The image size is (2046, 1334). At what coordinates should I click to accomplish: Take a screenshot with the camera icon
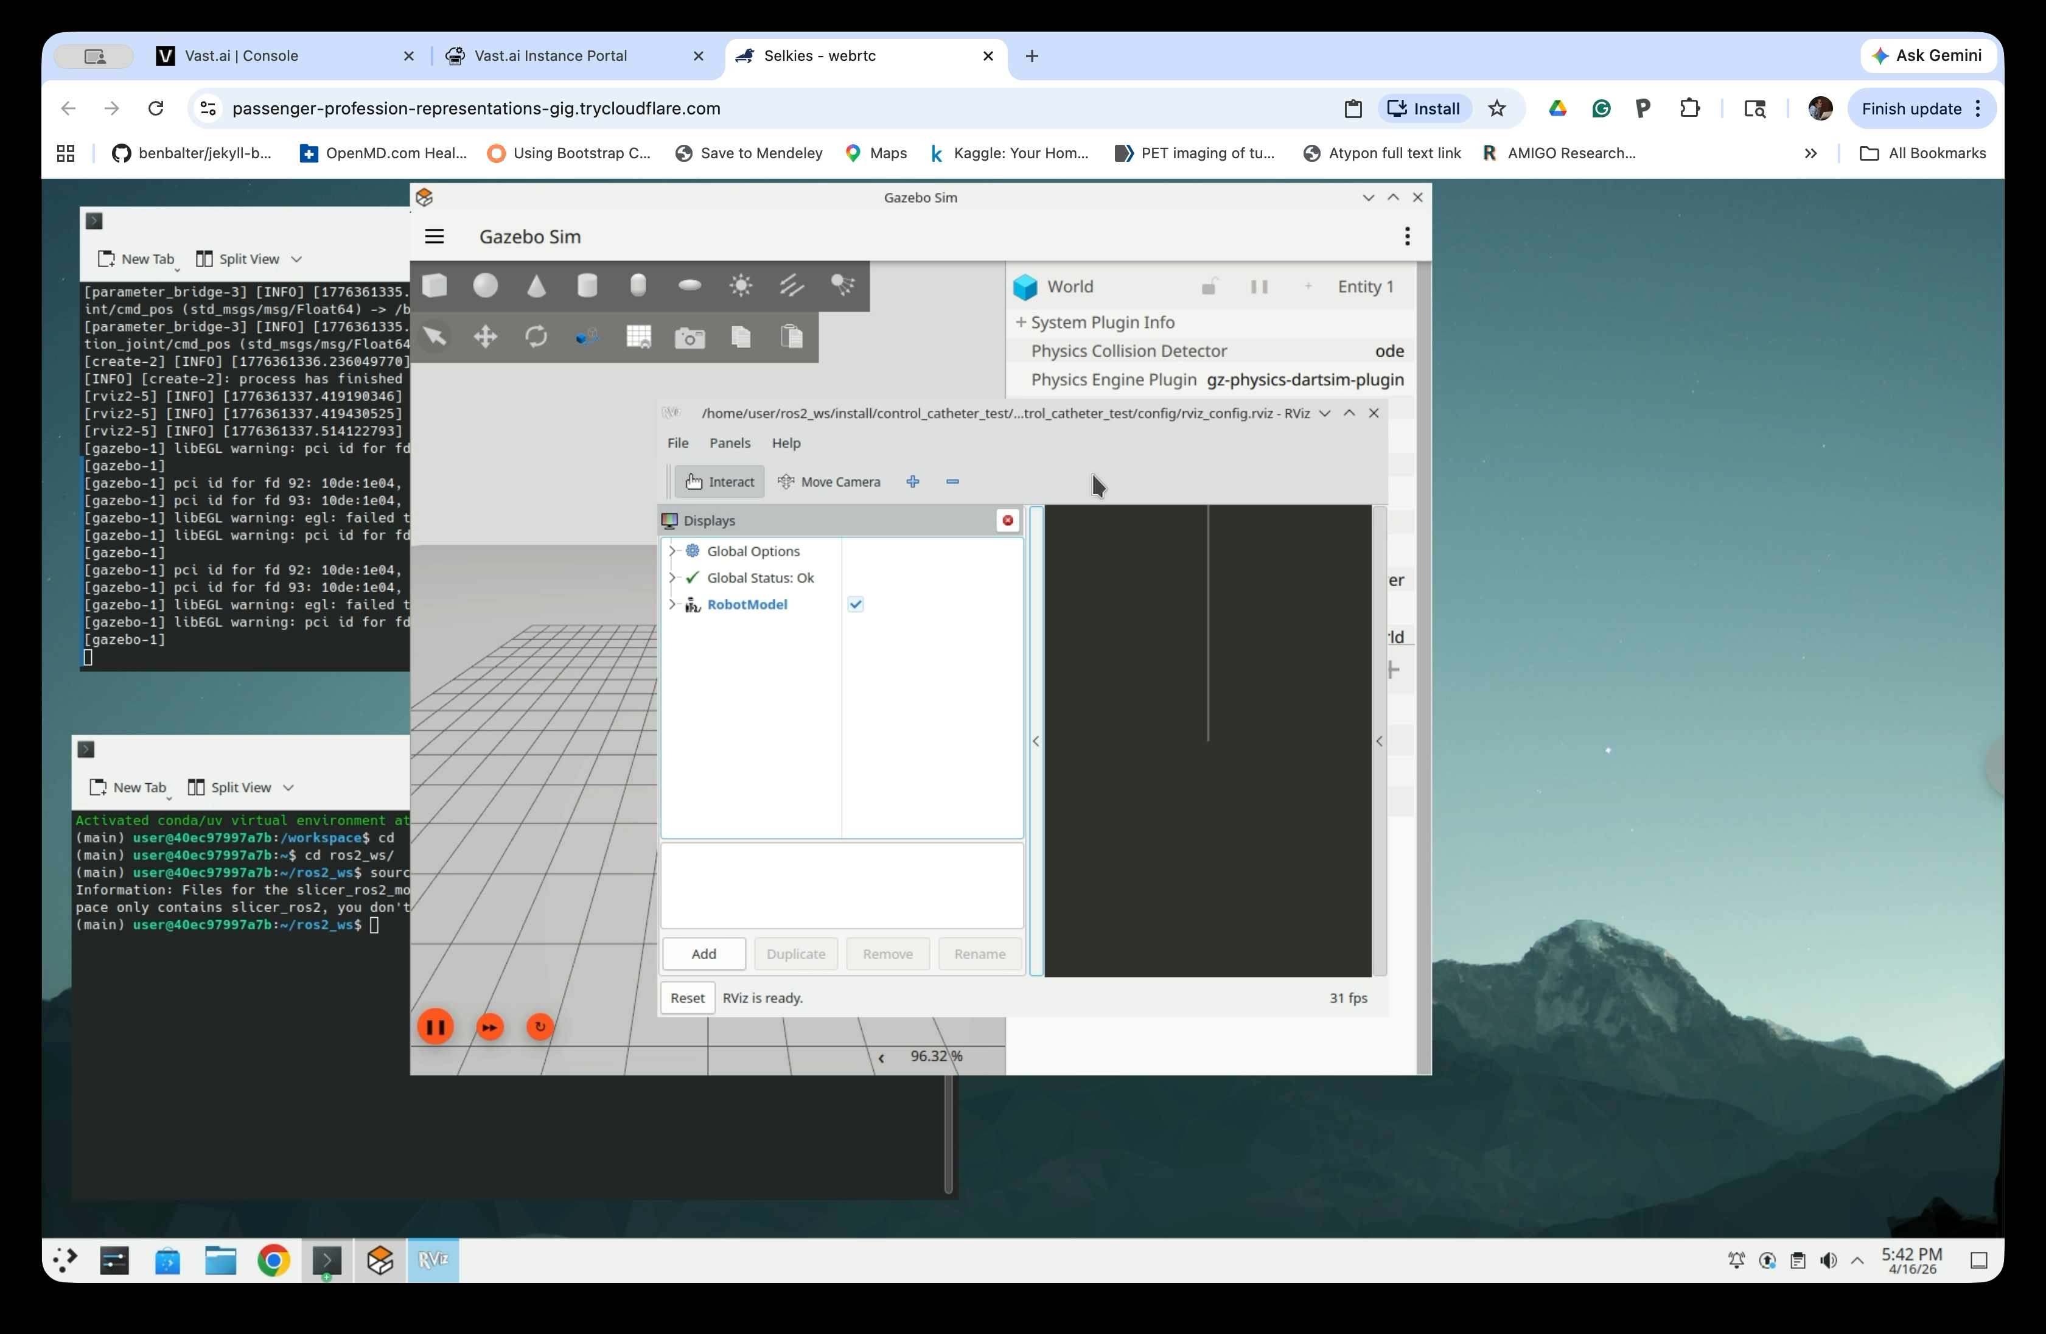tap(690, 337)
